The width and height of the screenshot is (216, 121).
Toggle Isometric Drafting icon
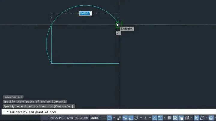click(145, 118)
